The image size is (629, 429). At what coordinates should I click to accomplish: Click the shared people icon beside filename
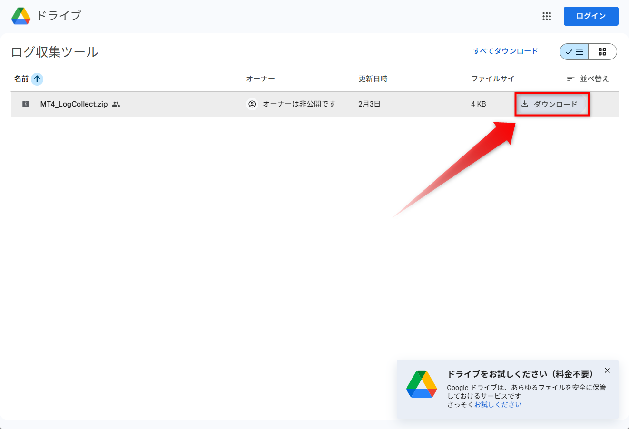pyautogui.click(x=116, y=104)
